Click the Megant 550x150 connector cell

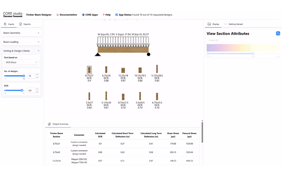click(79, 161)
